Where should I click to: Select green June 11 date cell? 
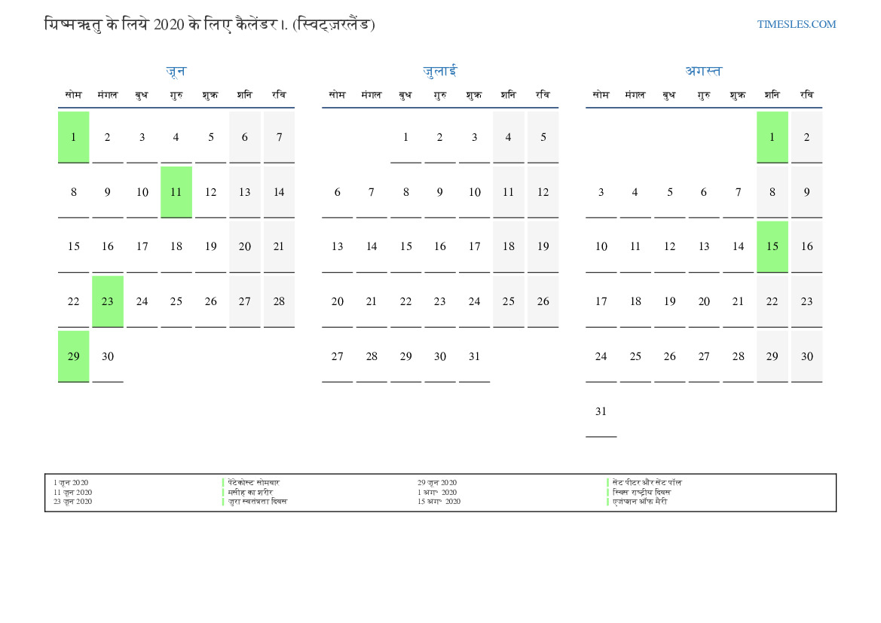(176, 192)
